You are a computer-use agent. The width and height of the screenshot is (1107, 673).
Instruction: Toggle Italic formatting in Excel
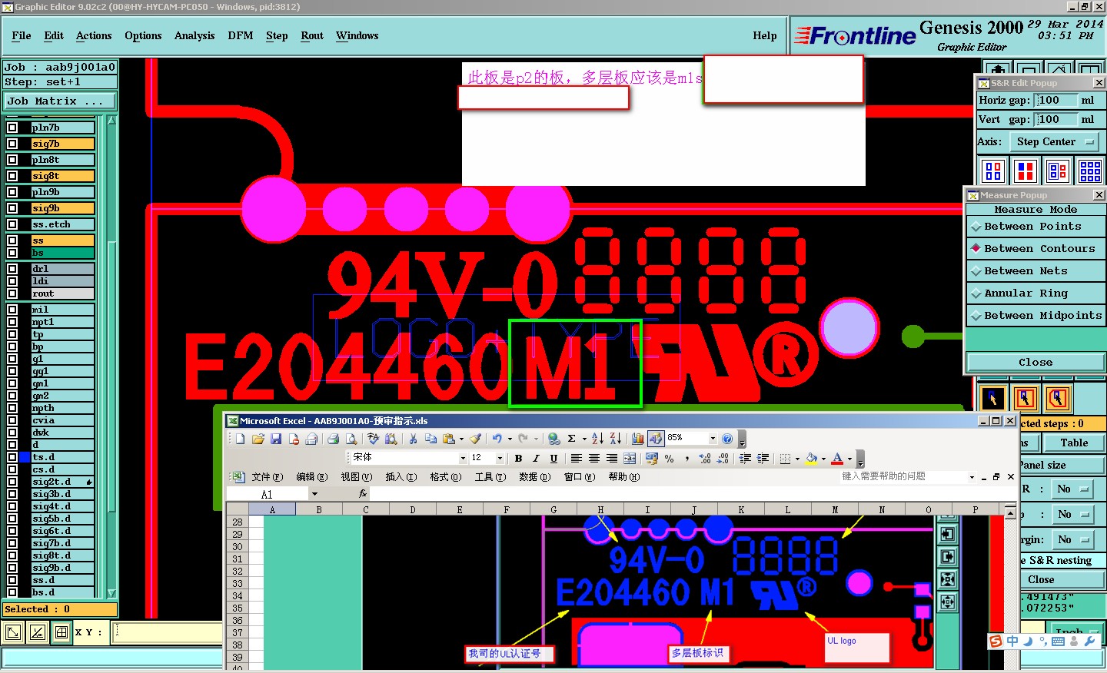pyautogui.click(x=536, y=459)
